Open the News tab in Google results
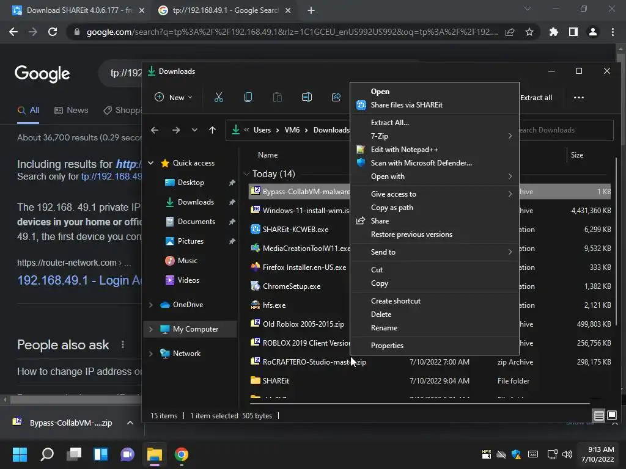Screen dimensions: 626x469 (71, 110)
